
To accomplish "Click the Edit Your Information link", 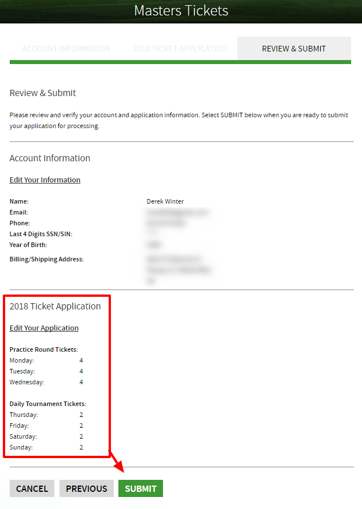I will click(x=45, y=180).
